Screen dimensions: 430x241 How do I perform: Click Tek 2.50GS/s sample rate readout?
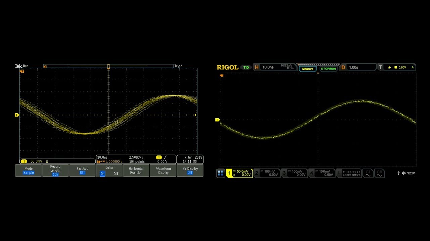coord(136,157)
